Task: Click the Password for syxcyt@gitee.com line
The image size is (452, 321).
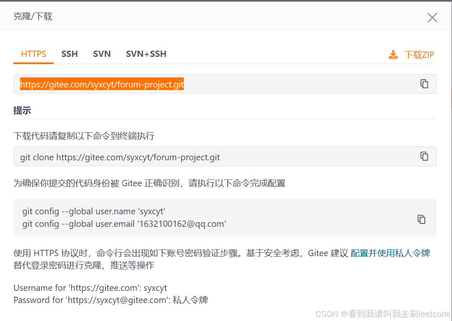Action: pos(111,300)
